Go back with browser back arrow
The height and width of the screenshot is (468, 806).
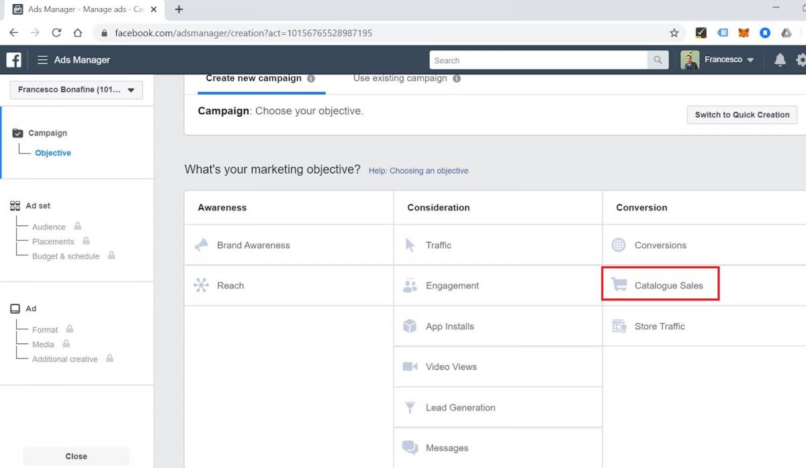coord(13,32)
